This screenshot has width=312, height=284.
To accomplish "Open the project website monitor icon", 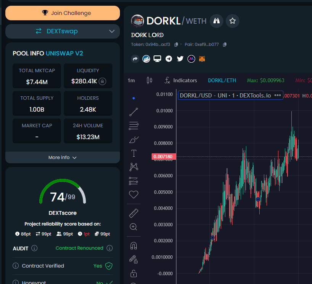I will point(157,59).
